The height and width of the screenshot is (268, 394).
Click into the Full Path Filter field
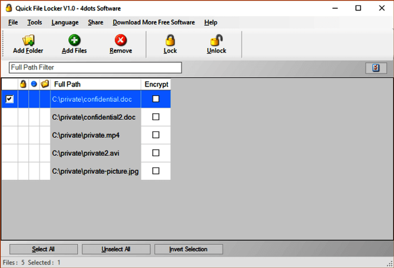95,67
